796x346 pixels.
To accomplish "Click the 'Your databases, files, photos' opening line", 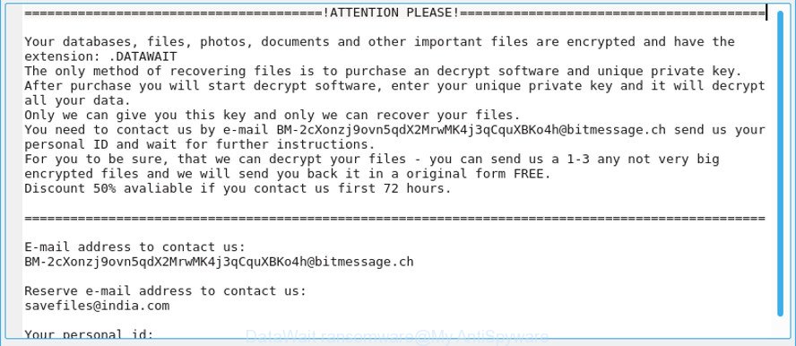I will (379, 41).
